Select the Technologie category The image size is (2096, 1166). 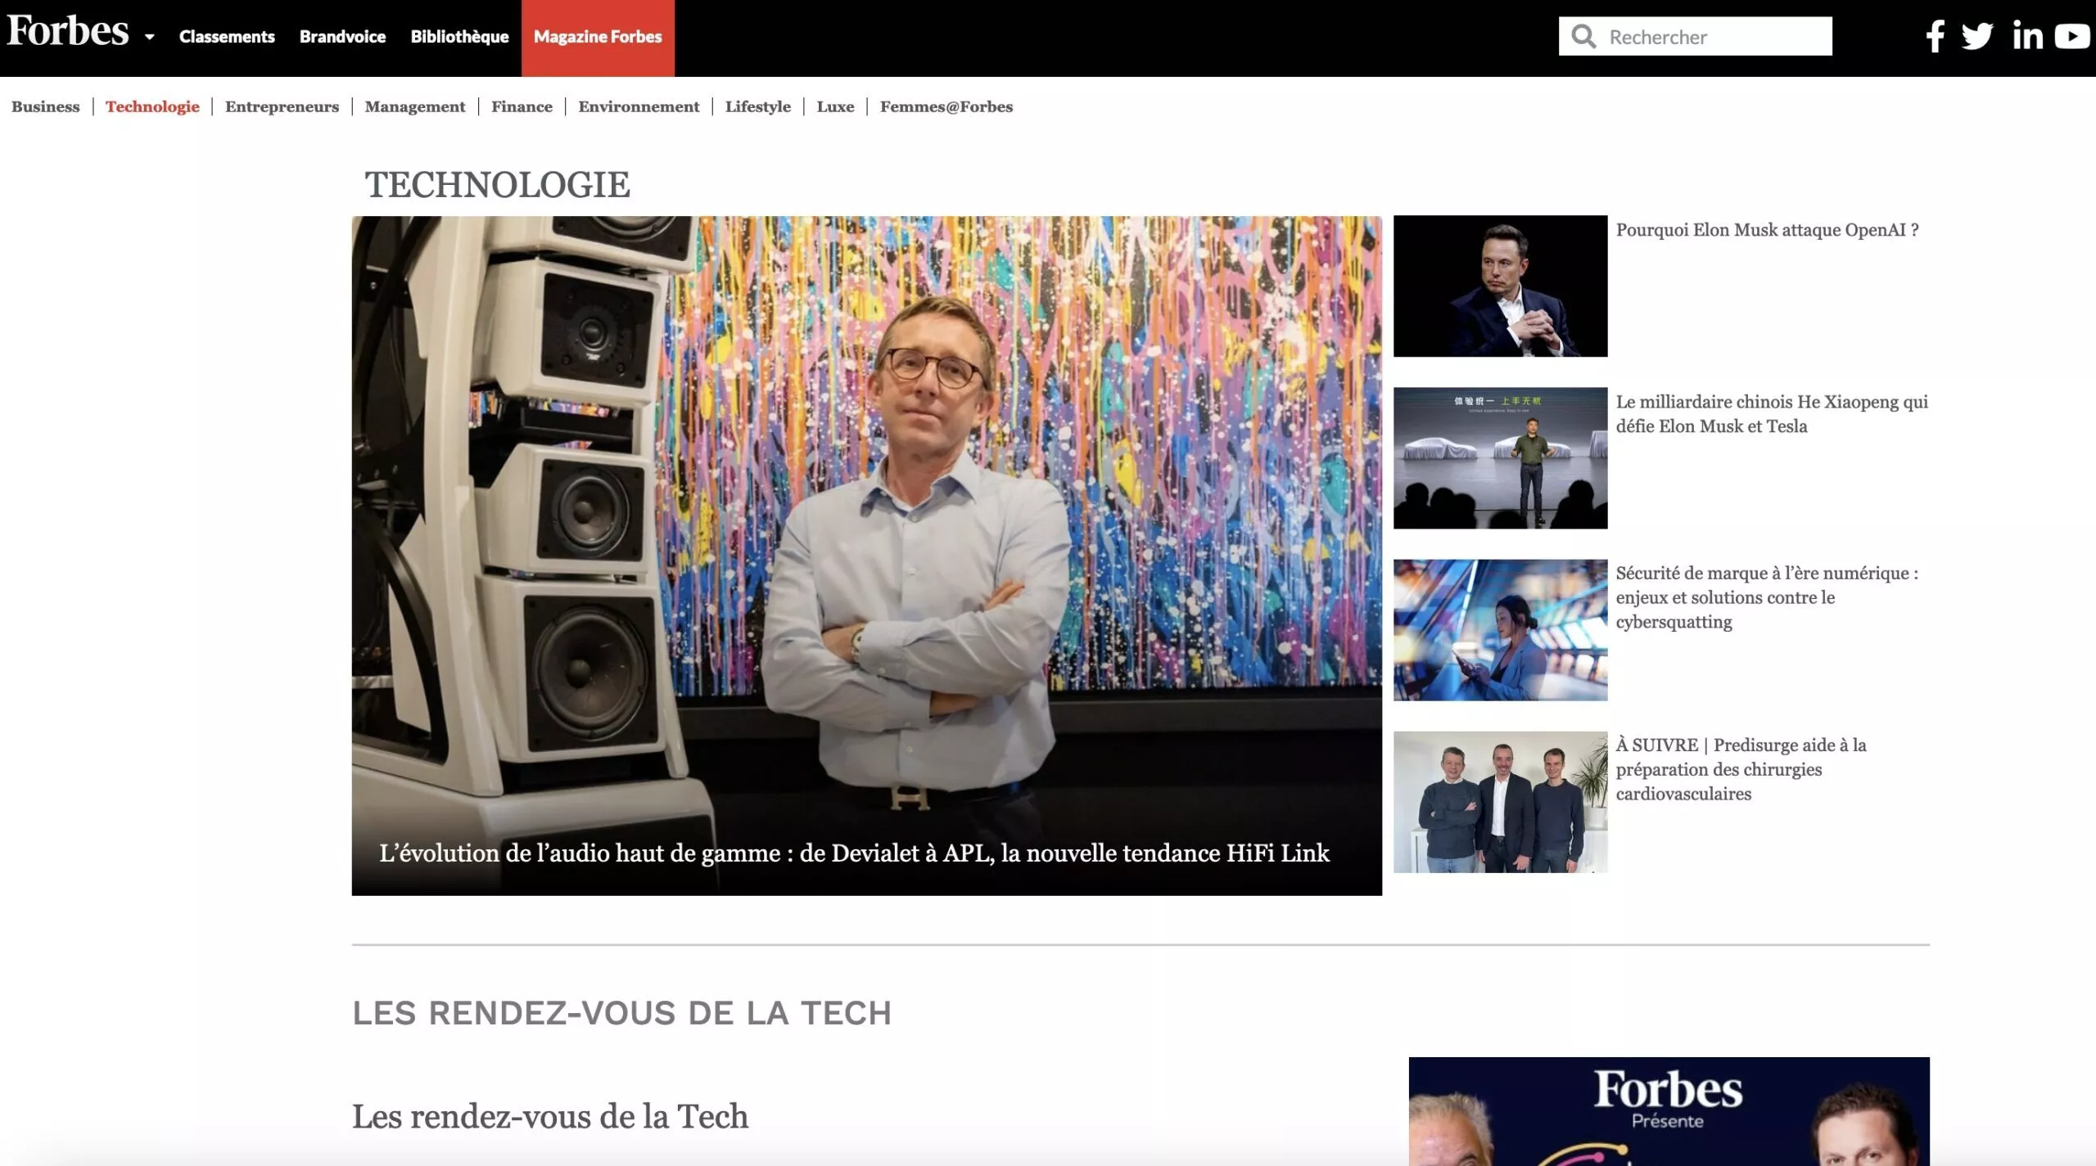tap(152, 106)
